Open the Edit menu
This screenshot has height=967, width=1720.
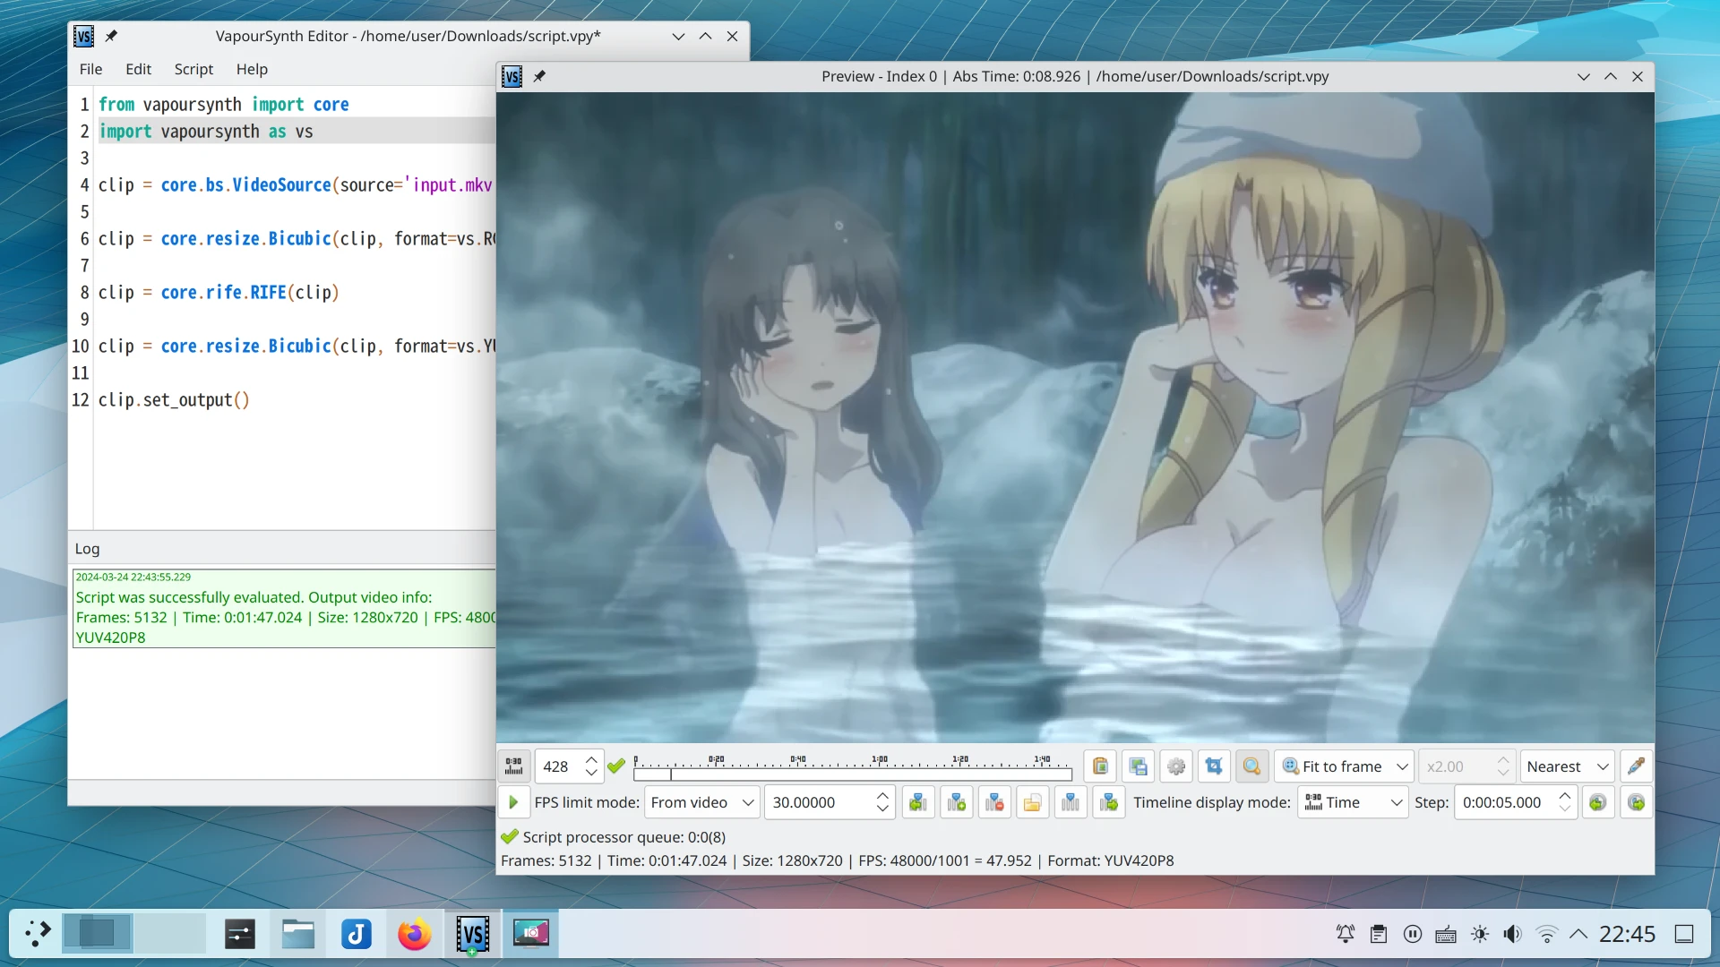tap(138, 69)
